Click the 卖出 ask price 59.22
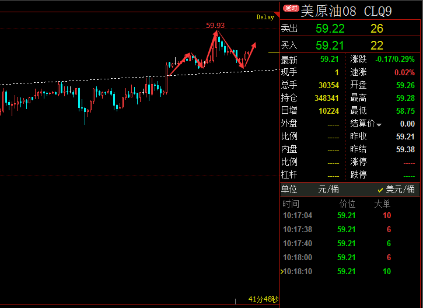This screenshot has width=423, height=308. 330,29
